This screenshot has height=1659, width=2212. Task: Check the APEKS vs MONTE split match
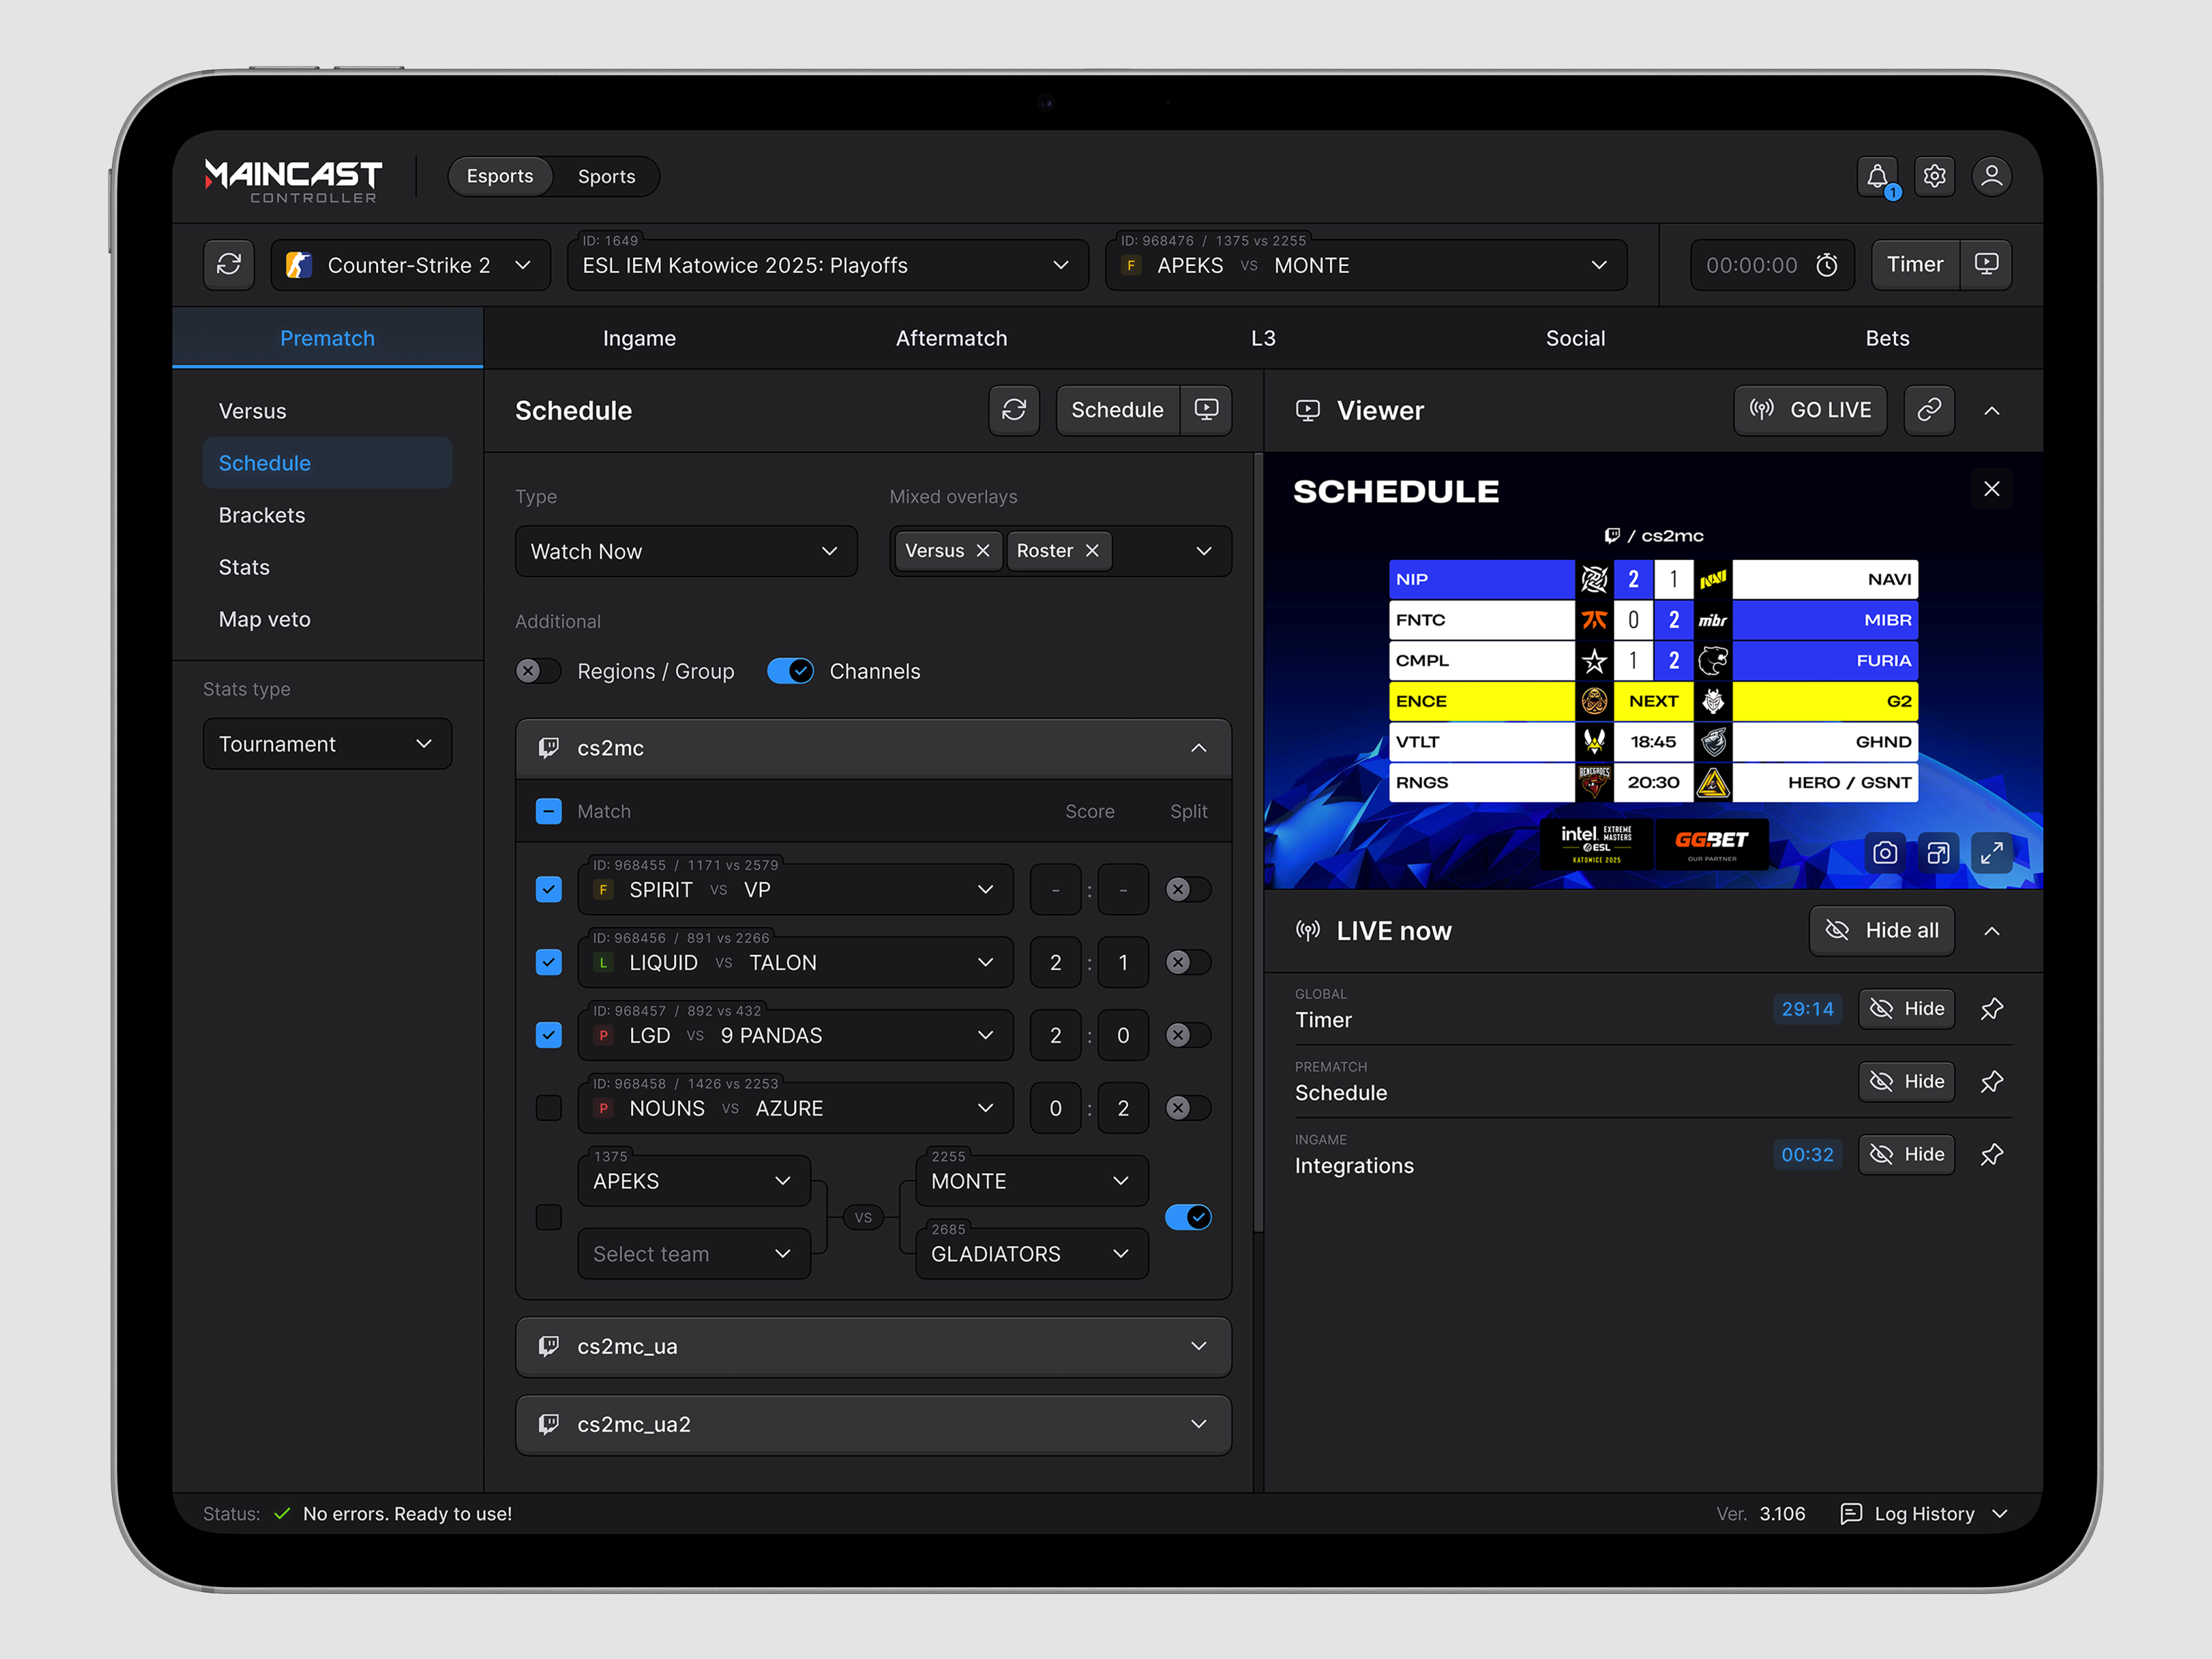point(549,1217)
